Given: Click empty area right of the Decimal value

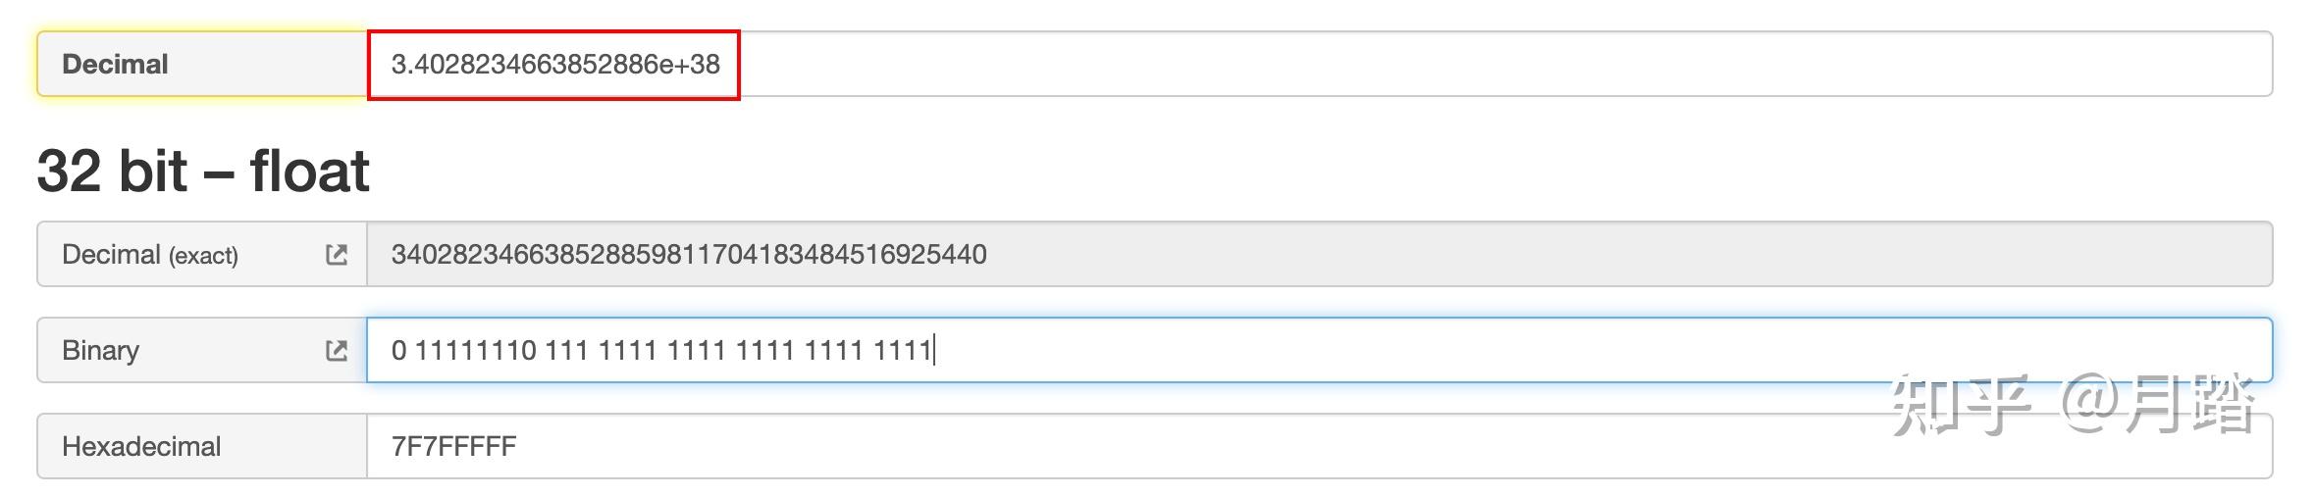Looking at the screenshot, I should (x=1472, y=65).
